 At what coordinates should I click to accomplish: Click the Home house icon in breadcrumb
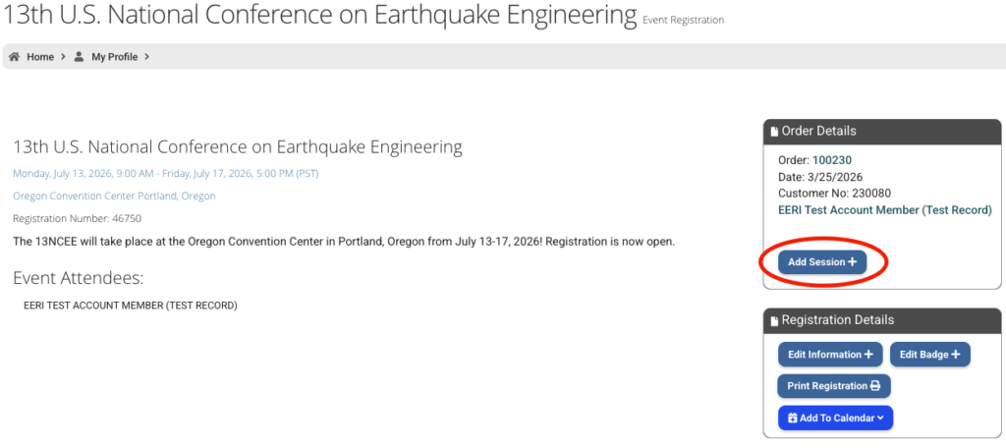(x=15, y=57)
